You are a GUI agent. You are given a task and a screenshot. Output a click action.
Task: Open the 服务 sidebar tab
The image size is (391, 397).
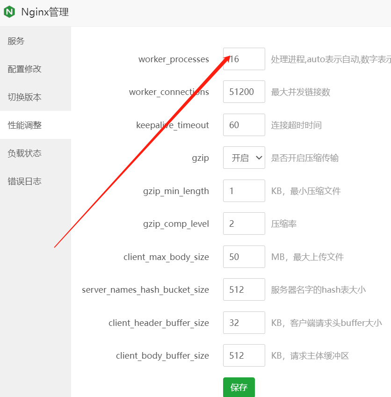pos(36,41)
